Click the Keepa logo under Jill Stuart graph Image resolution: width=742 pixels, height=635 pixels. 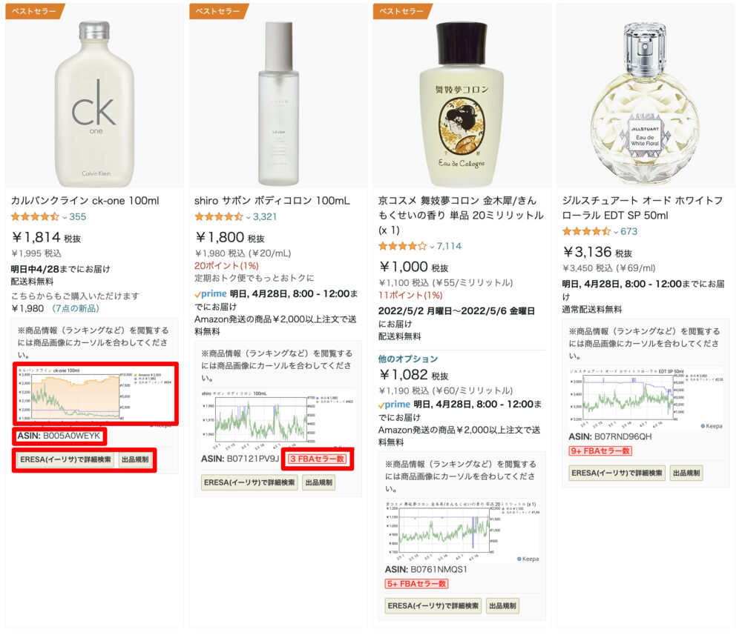[x=712, y=426]
